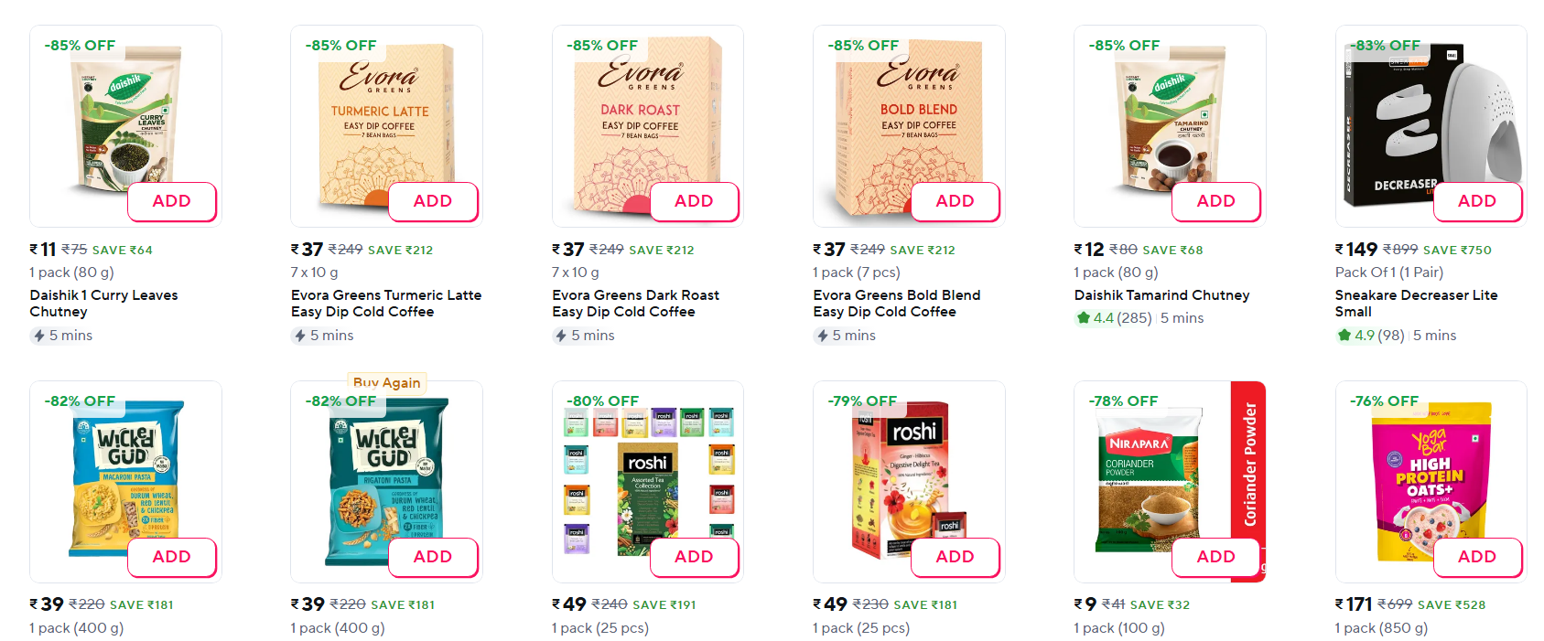Viewport: 1544px width, 641px height.
Task: Click green star rating on Sneakare Decreaser
Action: point(1344,336)
